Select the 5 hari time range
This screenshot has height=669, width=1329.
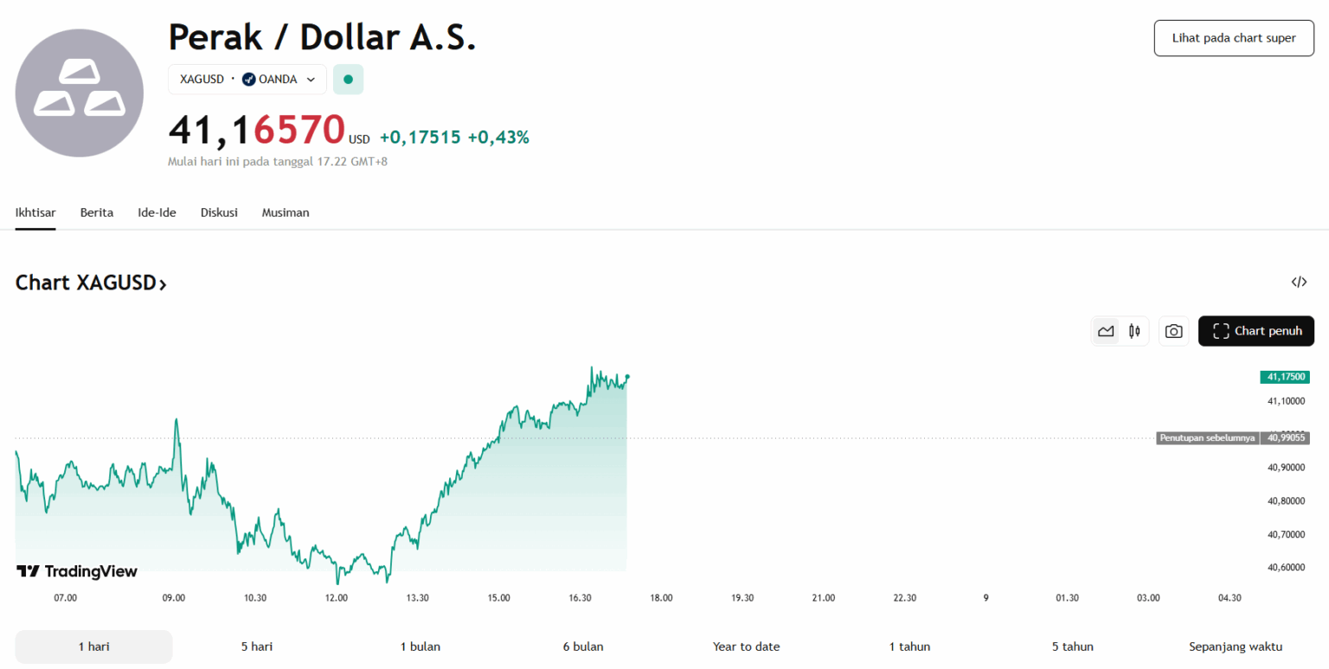[257, 647]
